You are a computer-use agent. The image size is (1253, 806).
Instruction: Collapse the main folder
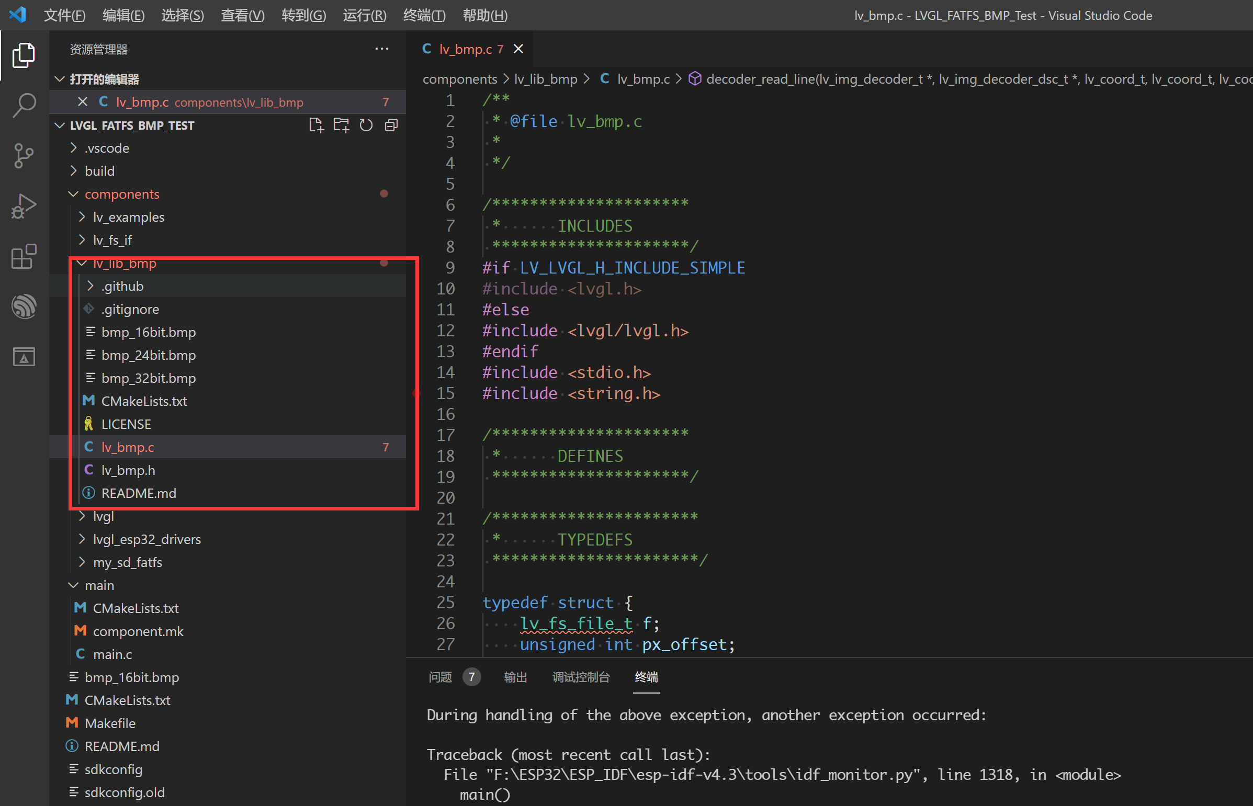point(99,585)
